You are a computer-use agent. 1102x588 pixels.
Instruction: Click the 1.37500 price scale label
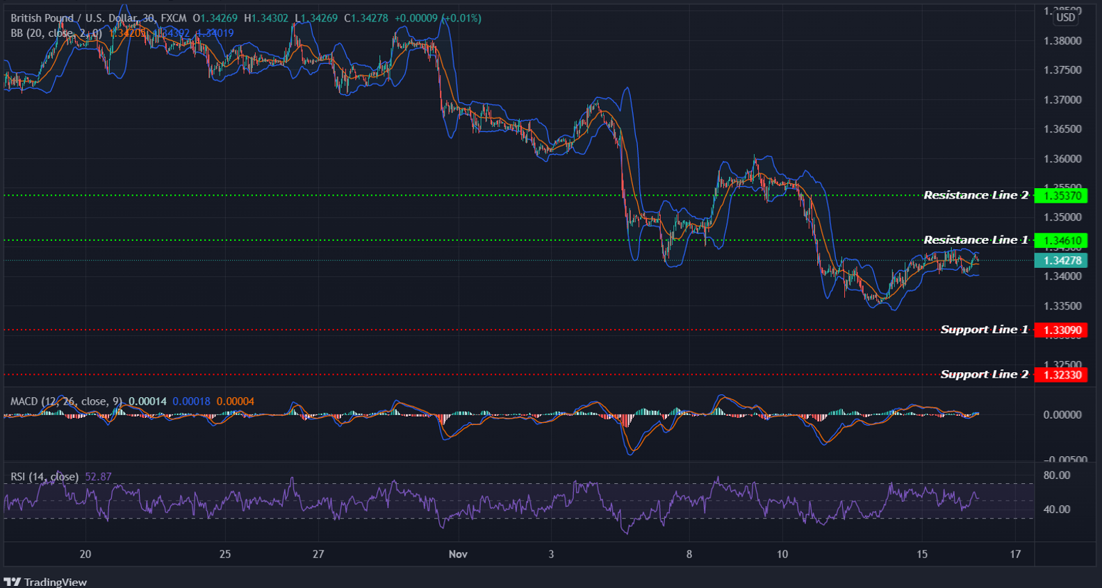[x=1062, y=70]
